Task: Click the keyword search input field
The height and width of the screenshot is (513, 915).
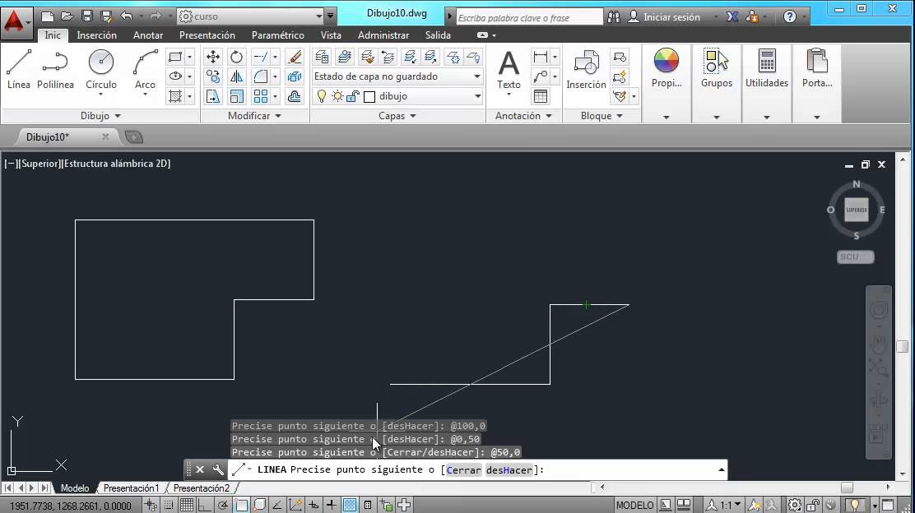Action: 529,17
